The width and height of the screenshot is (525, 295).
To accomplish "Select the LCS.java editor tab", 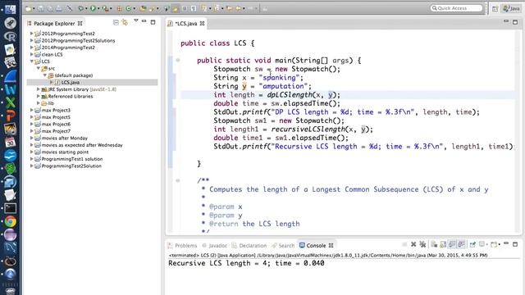I will (186, 24).
